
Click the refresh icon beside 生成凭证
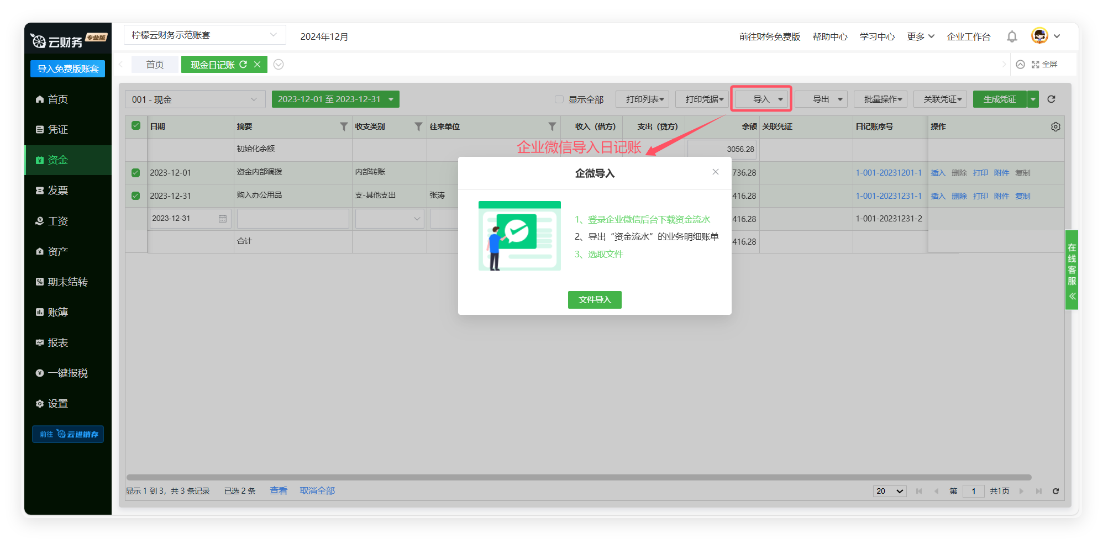click(x=1051, y=99)
